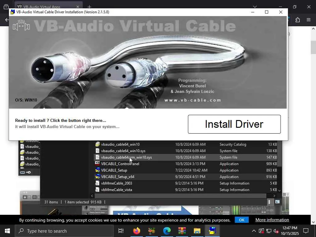Open Firefox from the taskbar

click(x=137, y=231)
